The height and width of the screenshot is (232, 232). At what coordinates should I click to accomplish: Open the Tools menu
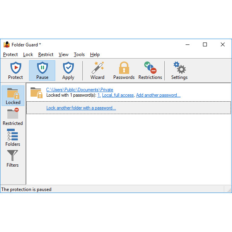click(79, 55)
